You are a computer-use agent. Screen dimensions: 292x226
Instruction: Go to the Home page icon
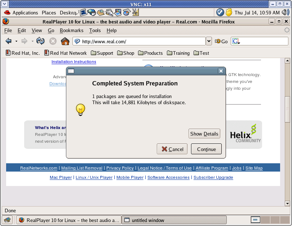point(65,41)
